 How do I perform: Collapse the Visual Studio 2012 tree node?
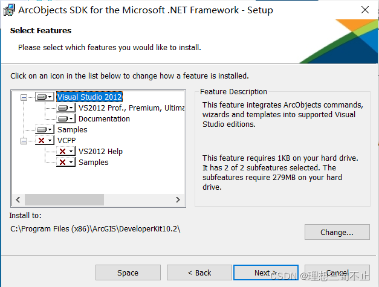click(24, 97)
